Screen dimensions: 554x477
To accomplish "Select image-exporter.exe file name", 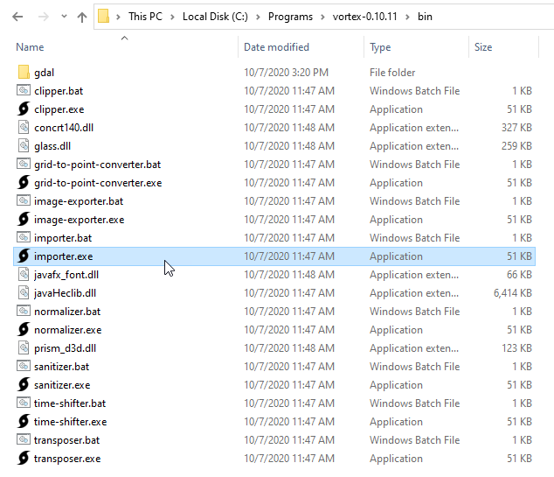I will pyautogui.click(x=80, y=220).
